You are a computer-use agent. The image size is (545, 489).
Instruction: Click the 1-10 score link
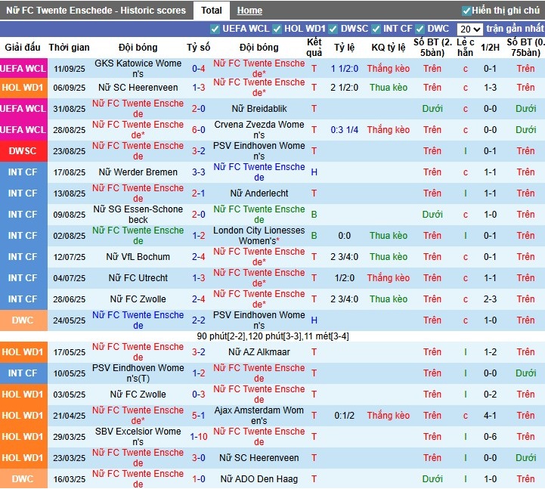click(x=199, y=437)
